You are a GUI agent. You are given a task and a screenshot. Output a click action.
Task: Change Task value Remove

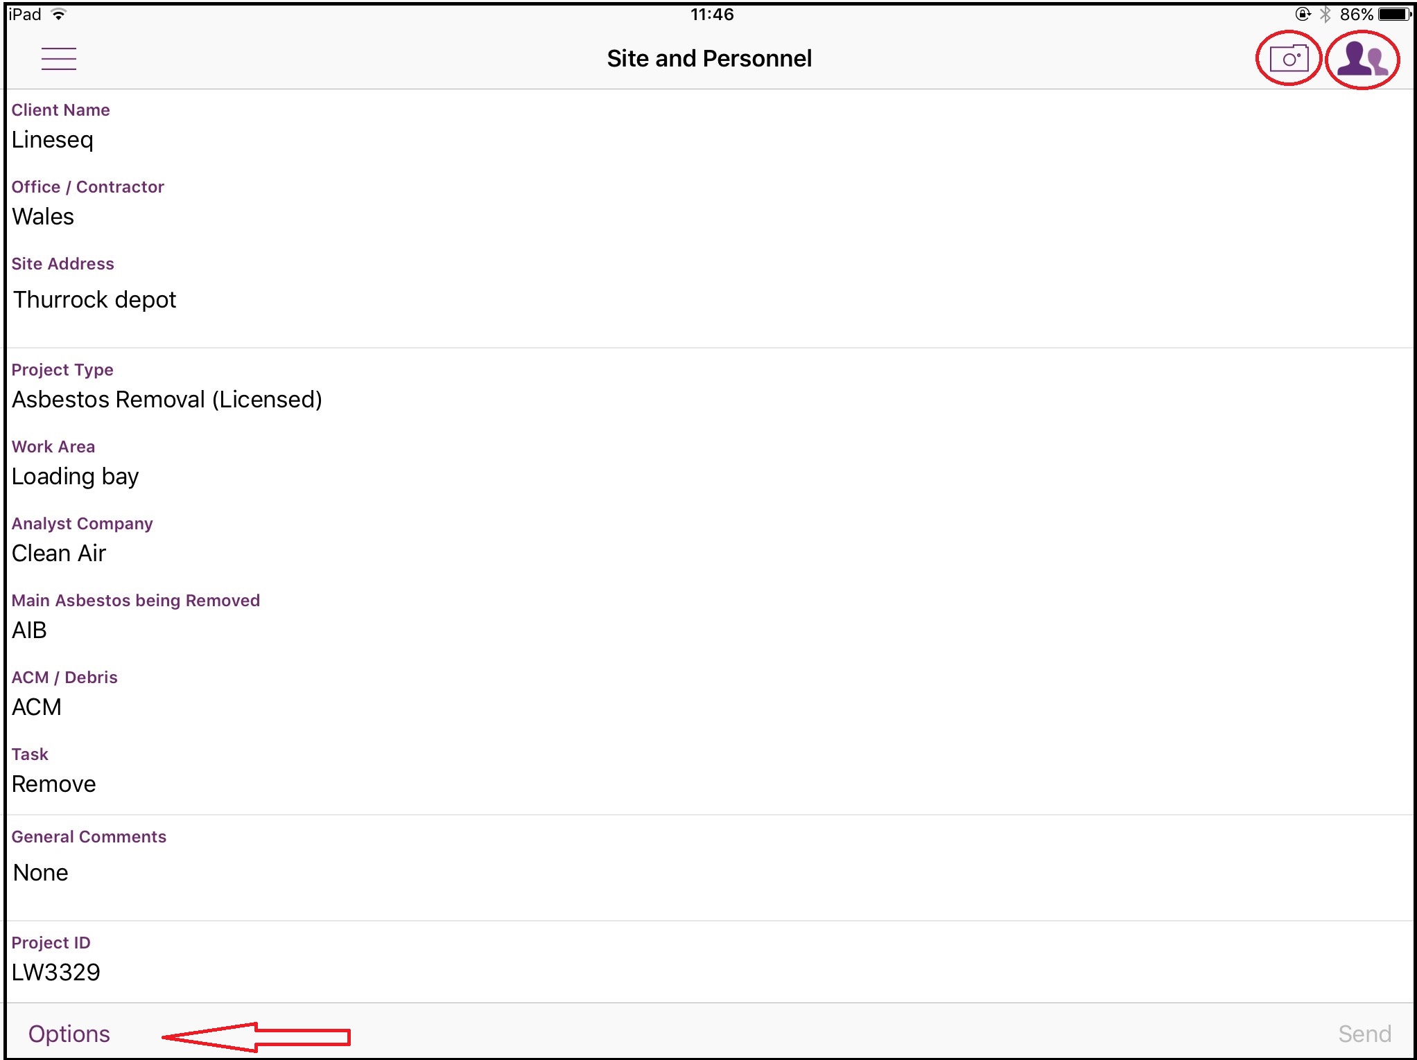click(54, 784)
